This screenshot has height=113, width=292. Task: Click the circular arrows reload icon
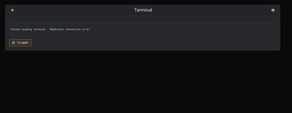point(14,43)
